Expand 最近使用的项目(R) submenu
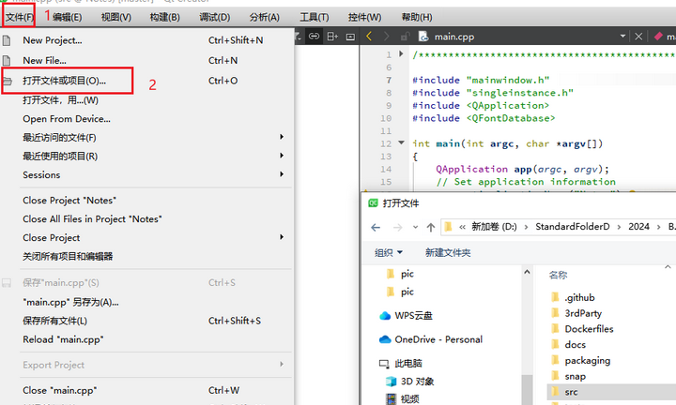 tap(147, 156)
